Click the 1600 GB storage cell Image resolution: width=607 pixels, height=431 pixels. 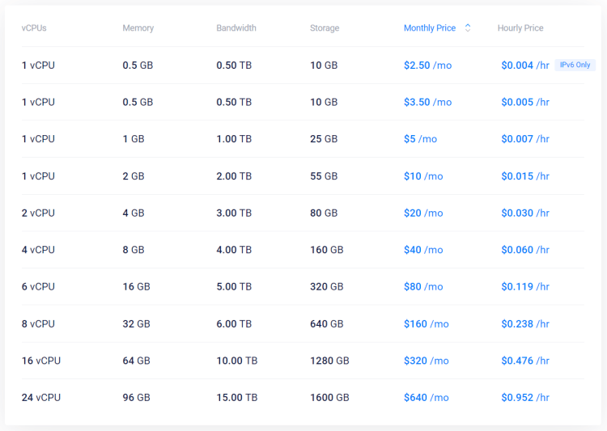tap(329, 397)
